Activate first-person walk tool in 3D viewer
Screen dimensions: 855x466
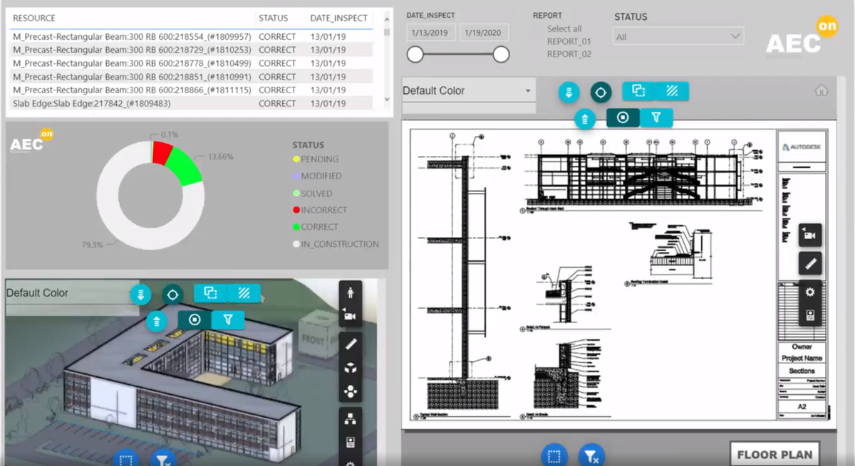click(x=350, y=292)
